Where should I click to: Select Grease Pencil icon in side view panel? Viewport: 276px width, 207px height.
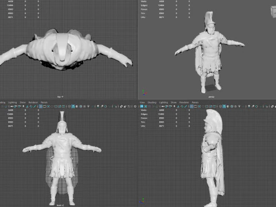point(186,106)
